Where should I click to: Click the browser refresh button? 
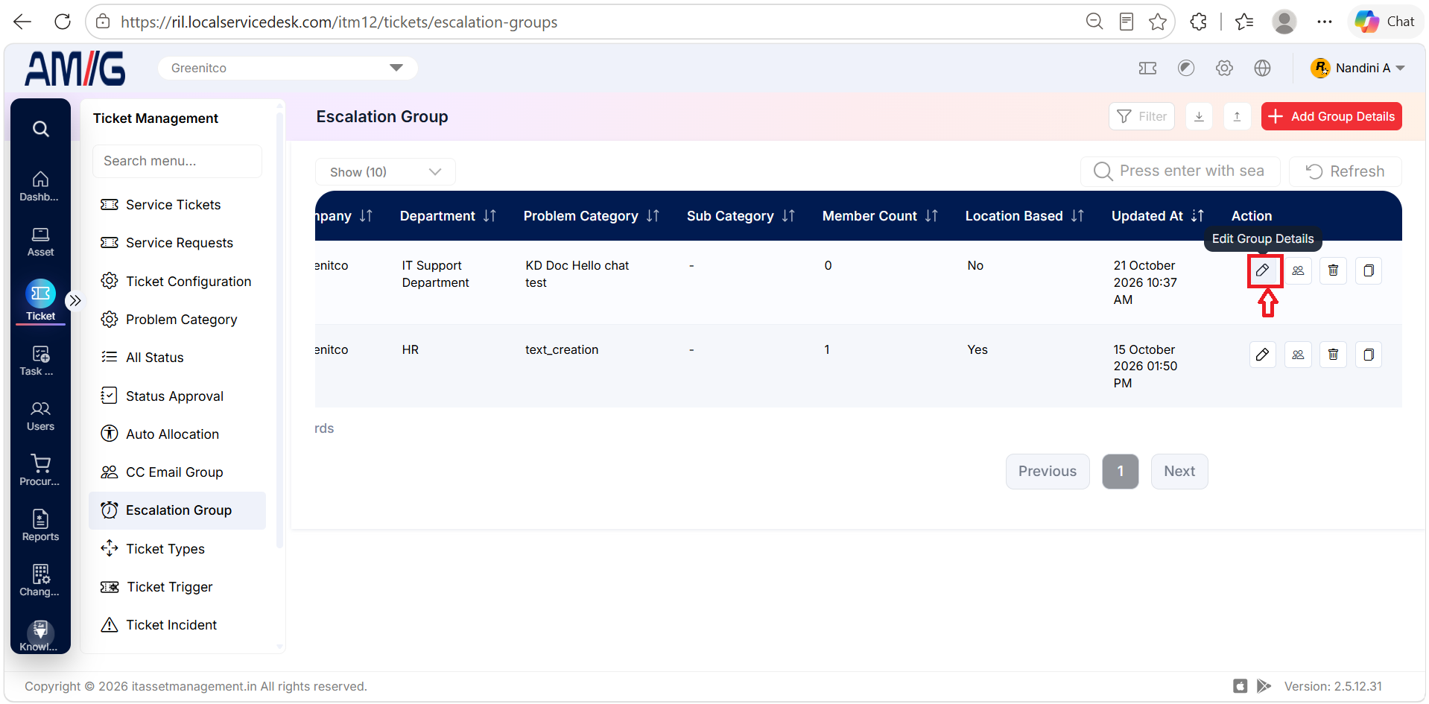(x=63, y=22)
